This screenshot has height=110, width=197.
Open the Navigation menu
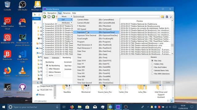pyautogui.click(x=52, y=13)
